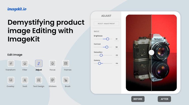The height and width of the screenshot is (105, 189).
Task: Click the Contrast value field showing 50
Action: (117, 47)
